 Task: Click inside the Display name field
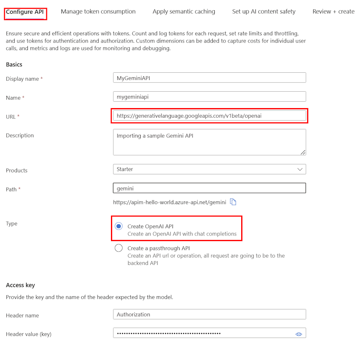pos(209,78)
